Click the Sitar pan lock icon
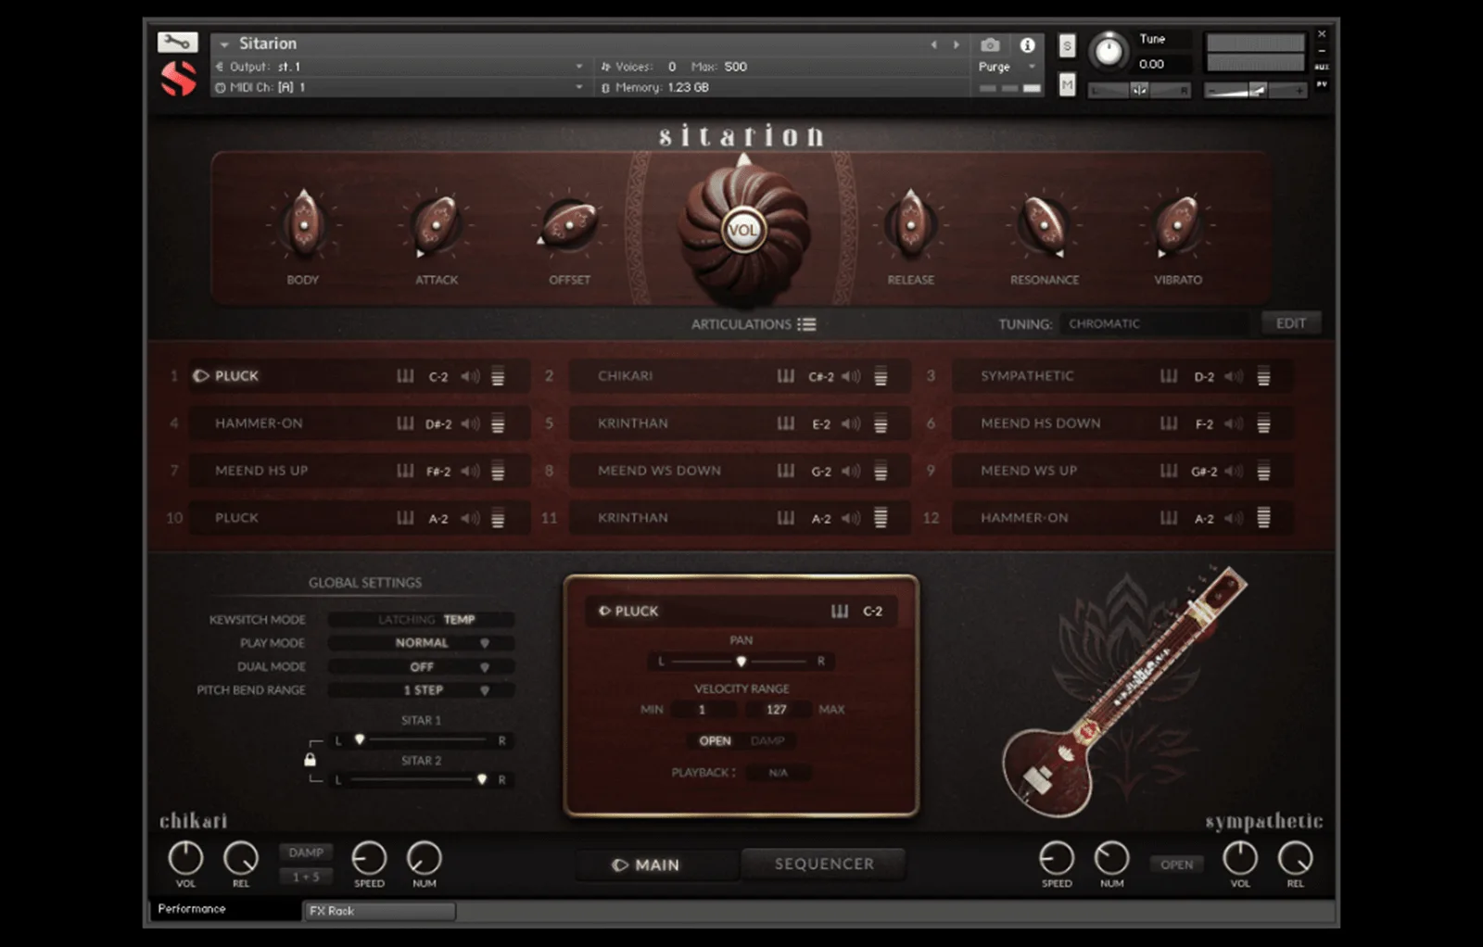The image size is (1483, 947). pyautogui.click(x=311, y=760)
